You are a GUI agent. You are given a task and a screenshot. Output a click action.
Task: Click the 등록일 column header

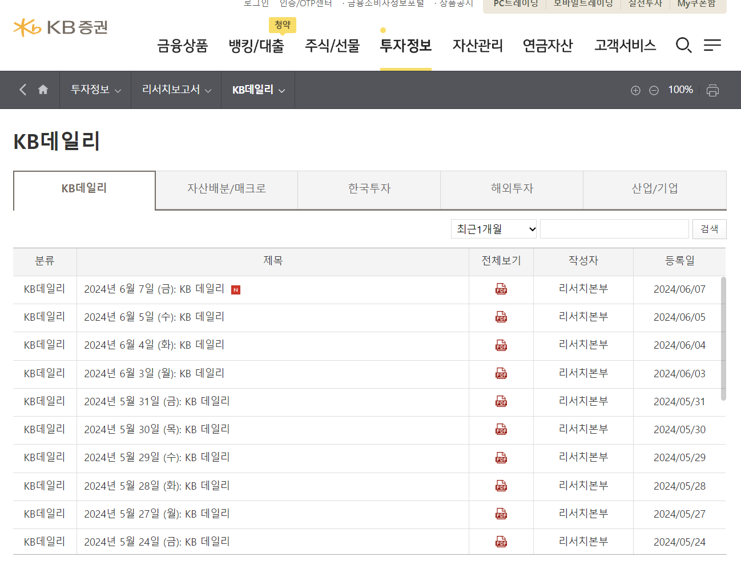(x=679, y=261)
